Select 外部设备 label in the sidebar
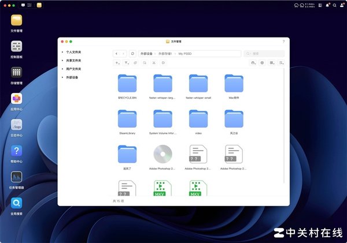347x243 pixels. point(72,77)
